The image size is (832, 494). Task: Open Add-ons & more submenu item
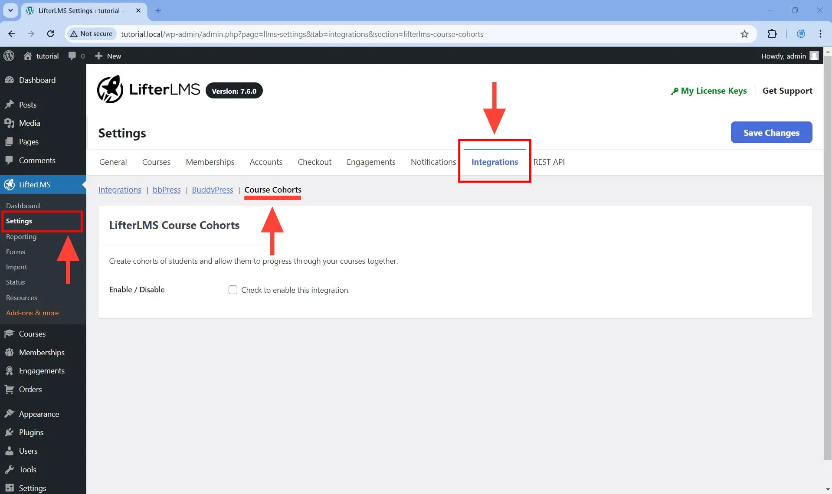click(33, 313)
